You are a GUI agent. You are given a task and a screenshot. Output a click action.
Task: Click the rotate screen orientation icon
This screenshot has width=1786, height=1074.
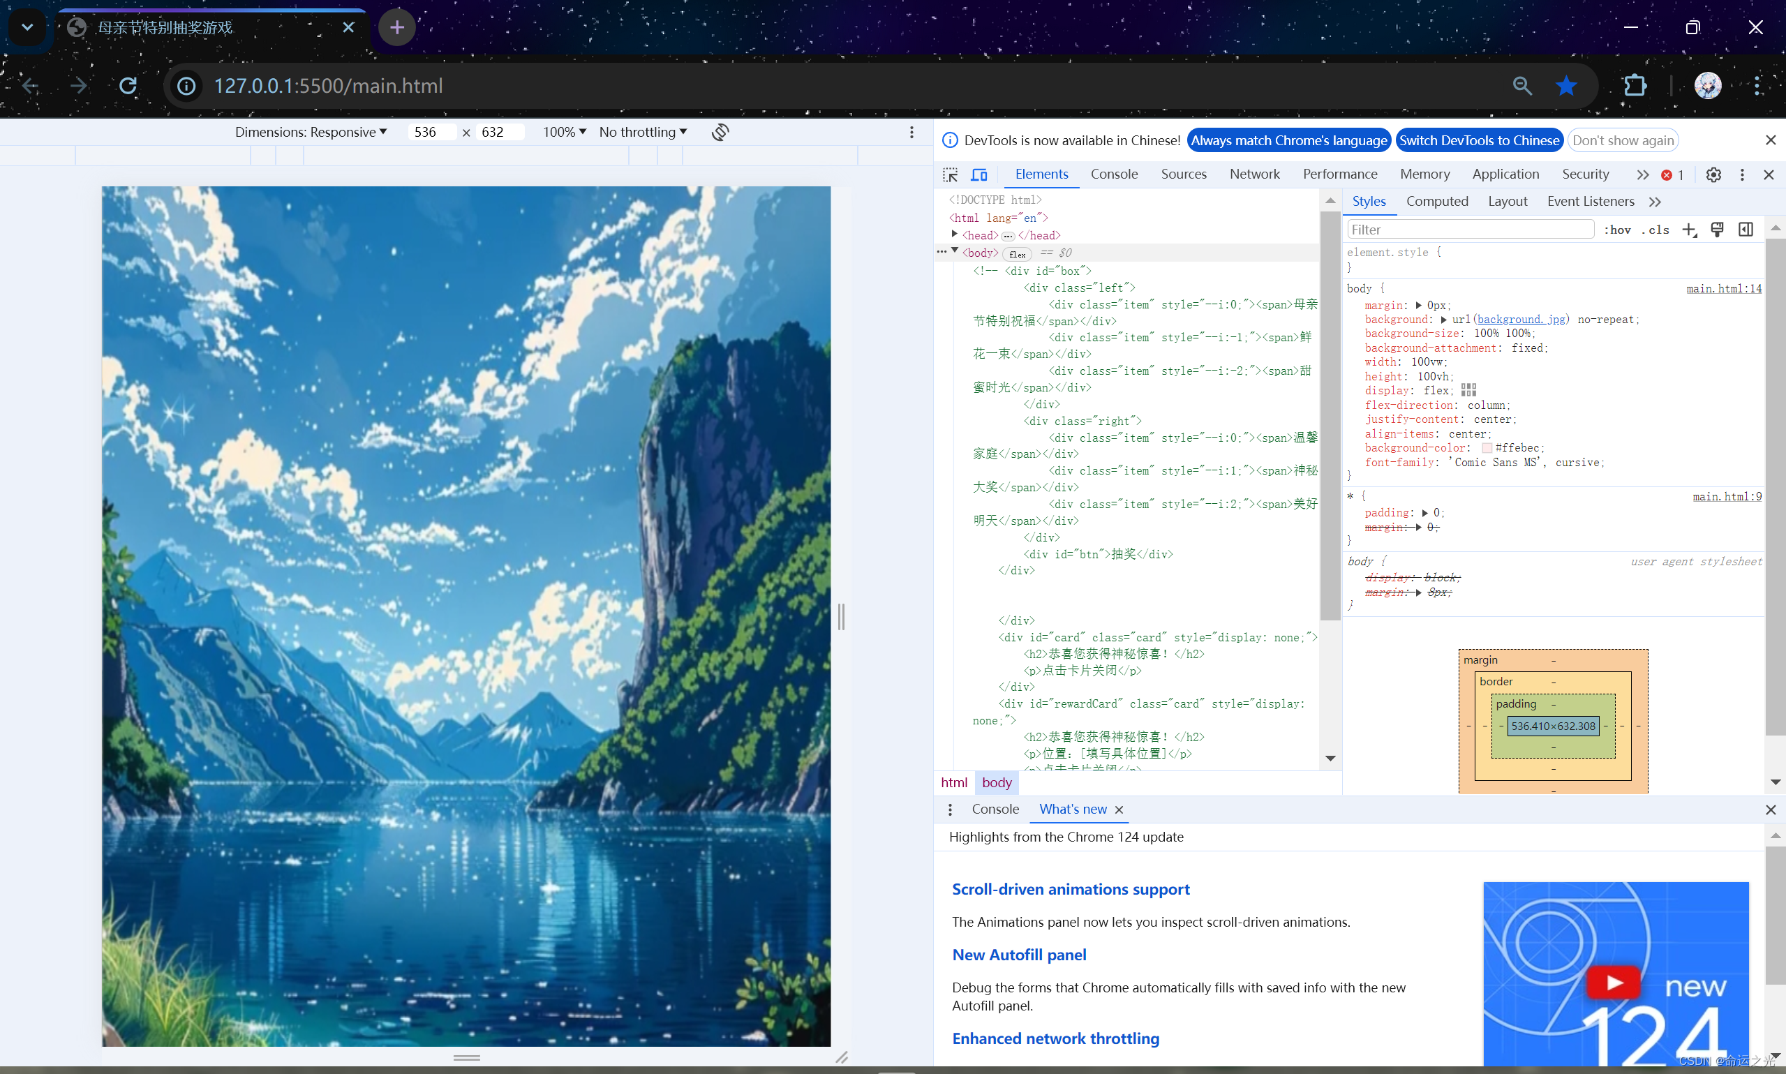tap(720, 132)
